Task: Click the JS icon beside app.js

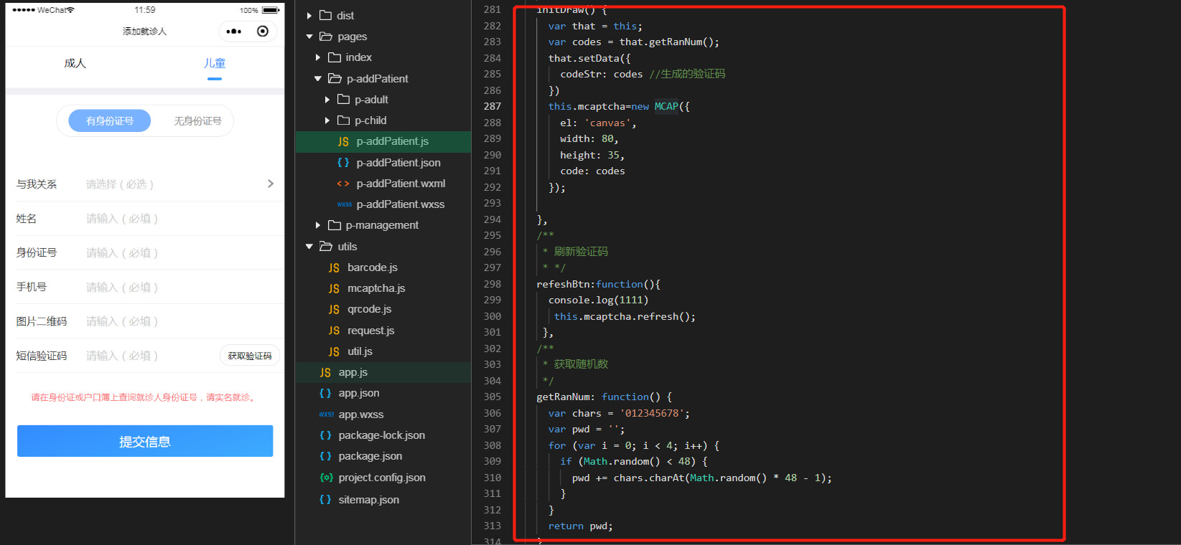Action: point(325,372)
